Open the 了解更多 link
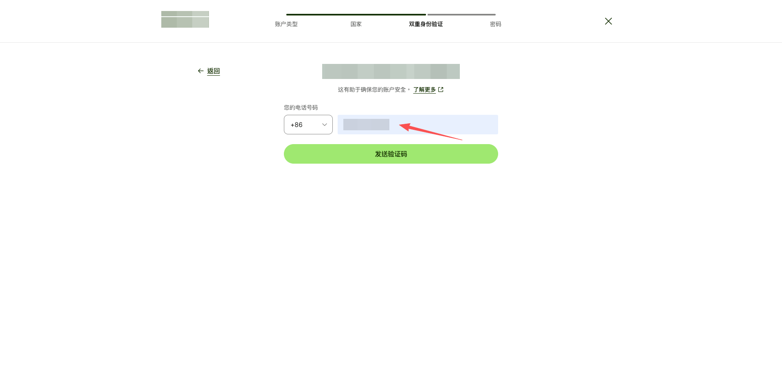782x390 pixels. (x=424, y=90)
